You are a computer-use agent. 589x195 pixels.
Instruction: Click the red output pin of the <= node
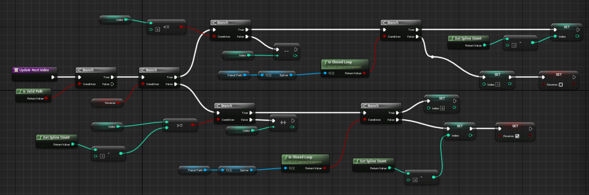181,27
